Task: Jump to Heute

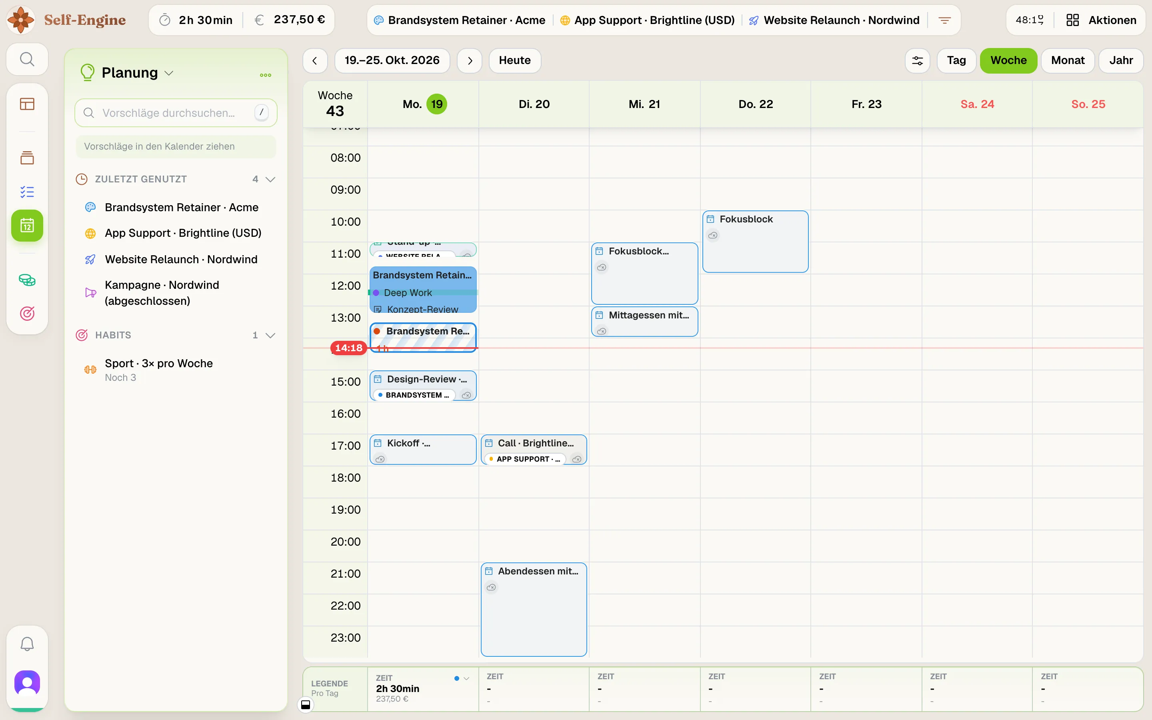Action: pos(514,60)
